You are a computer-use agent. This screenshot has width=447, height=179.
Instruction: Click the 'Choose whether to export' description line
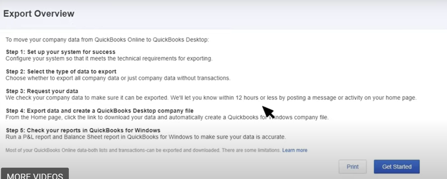118,78
